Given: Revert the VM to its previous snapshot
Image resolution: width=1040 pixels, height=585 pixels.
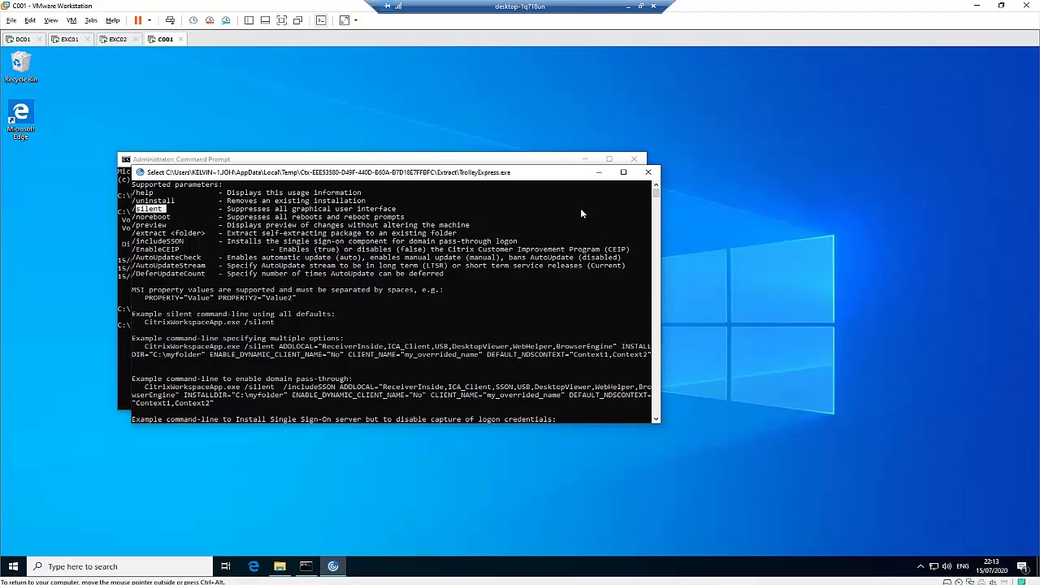Looking at the screenshot, I should 210,20.
